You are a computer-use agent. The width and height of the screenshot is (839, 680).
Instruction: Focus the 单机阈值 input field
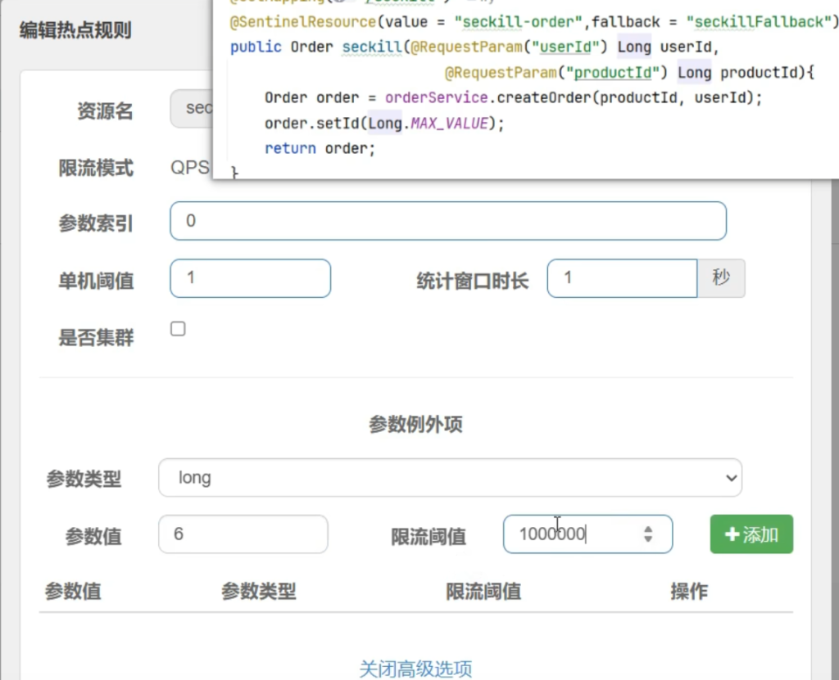tap(250, 278)
